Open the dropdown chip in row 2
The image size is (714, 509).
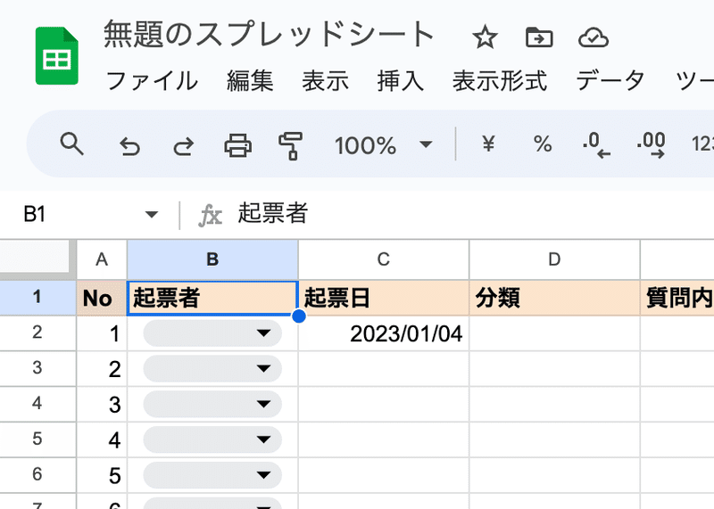(x=212, y=333)
